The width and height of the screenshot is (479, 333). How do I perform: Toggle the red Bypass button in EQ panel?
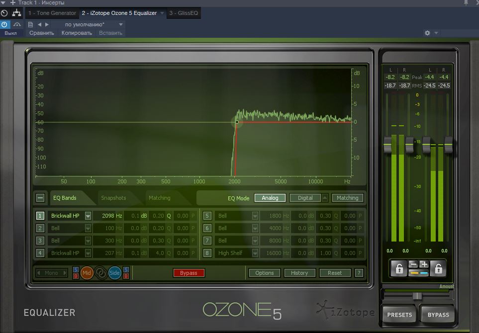point(189,273)
